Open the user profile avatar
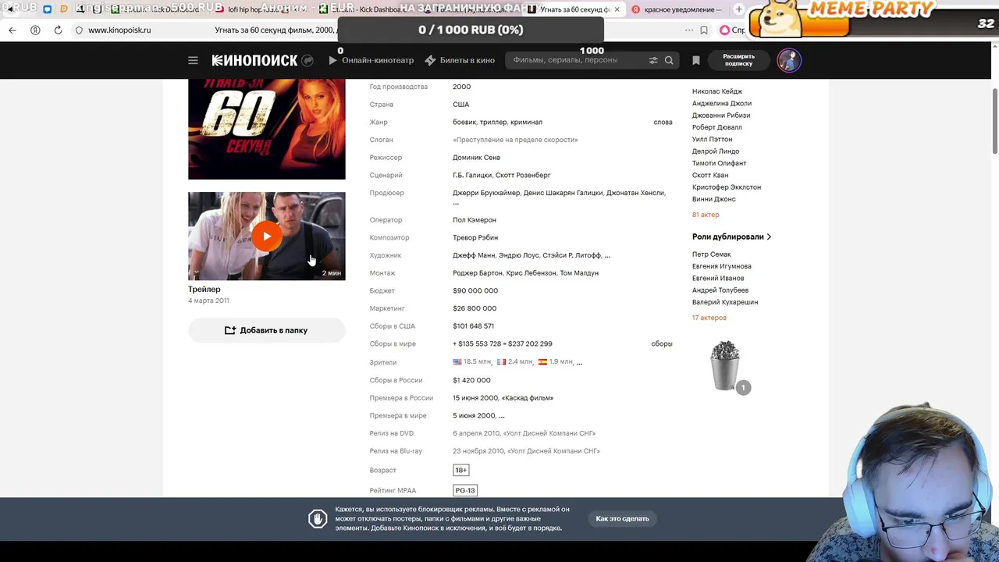The image size is (999, 562). click(x=789, y=60)
